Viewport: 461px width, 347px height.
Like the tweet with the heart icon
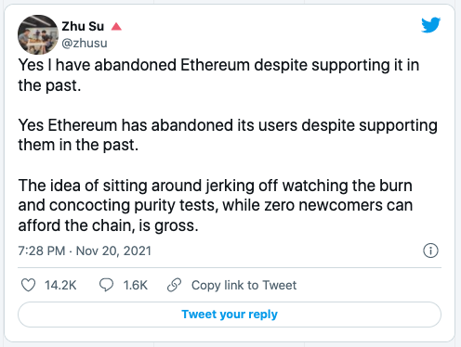tap(28, 285)
